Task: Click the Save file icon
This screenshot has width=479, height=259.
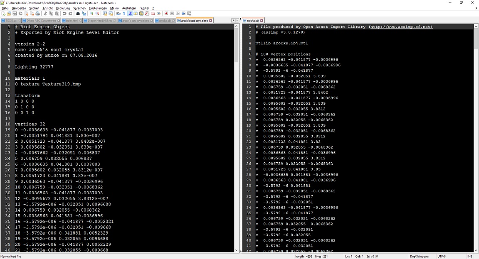Action: click(x=15, y=14)
